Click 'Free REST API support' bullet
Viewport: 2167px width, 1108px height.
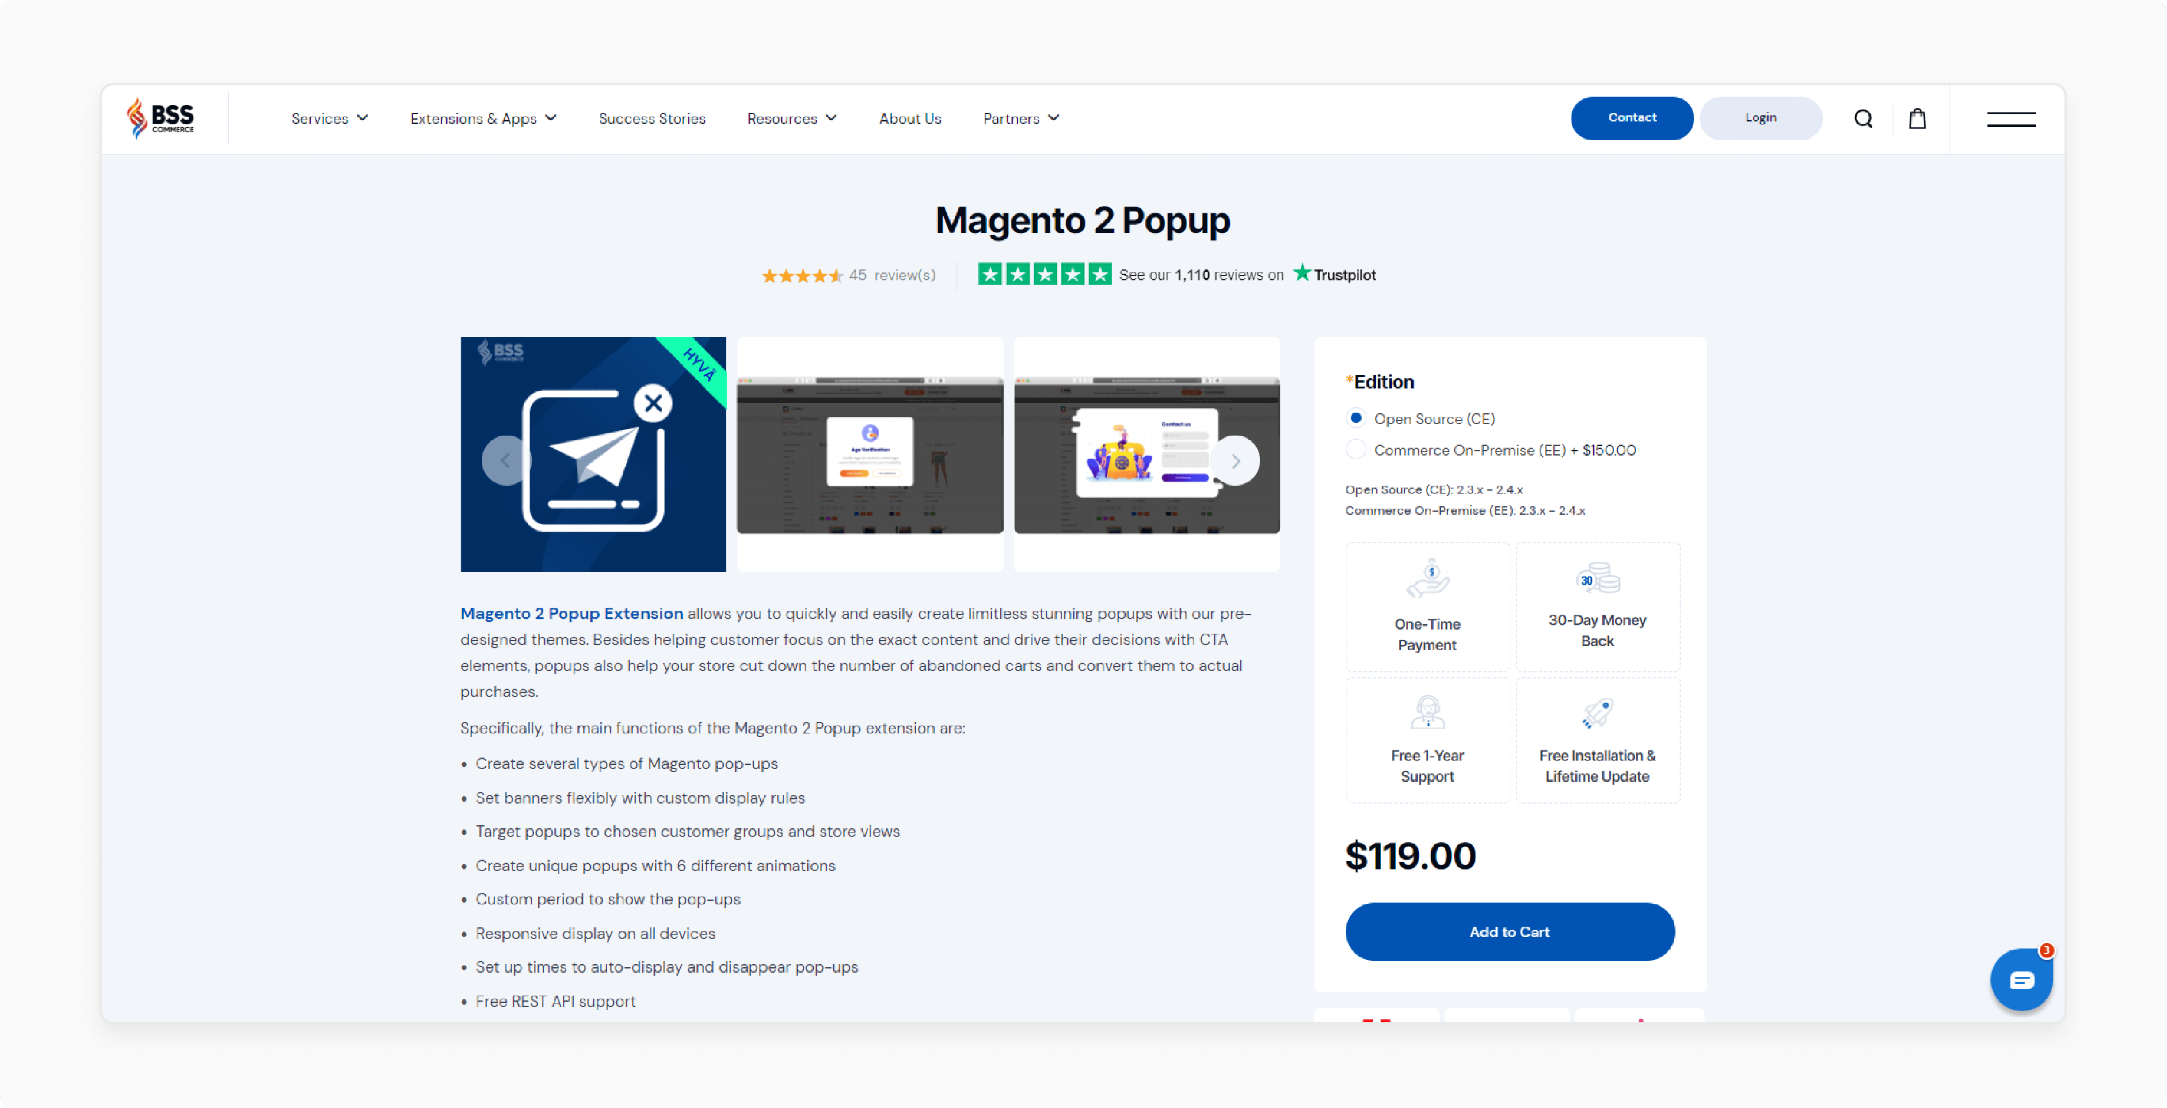(555, 1001)
